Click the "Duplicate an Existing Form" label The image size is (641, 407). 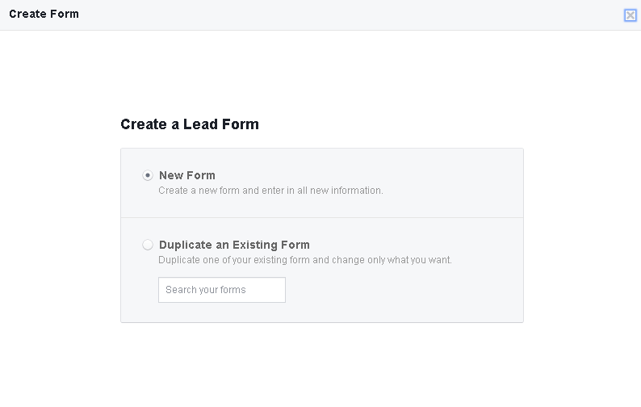(x=234, y=245)
